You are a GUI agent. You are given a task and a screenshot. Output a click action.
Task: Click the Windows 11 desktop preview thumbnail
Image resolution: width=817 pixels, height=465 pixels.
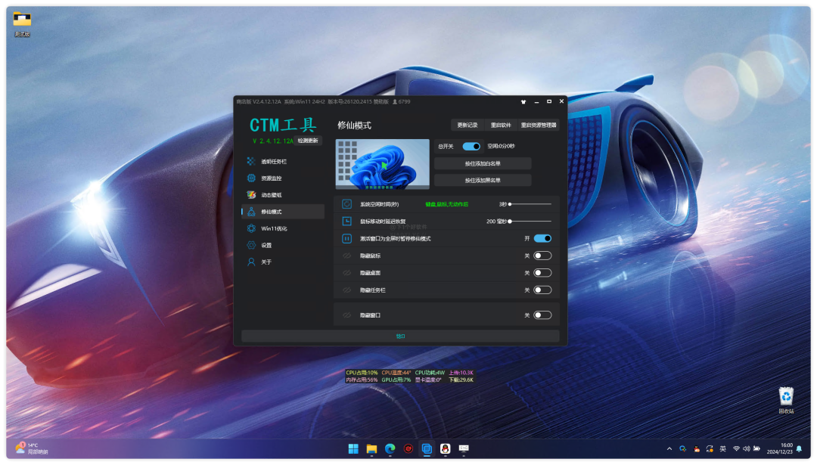click(382, 163)
